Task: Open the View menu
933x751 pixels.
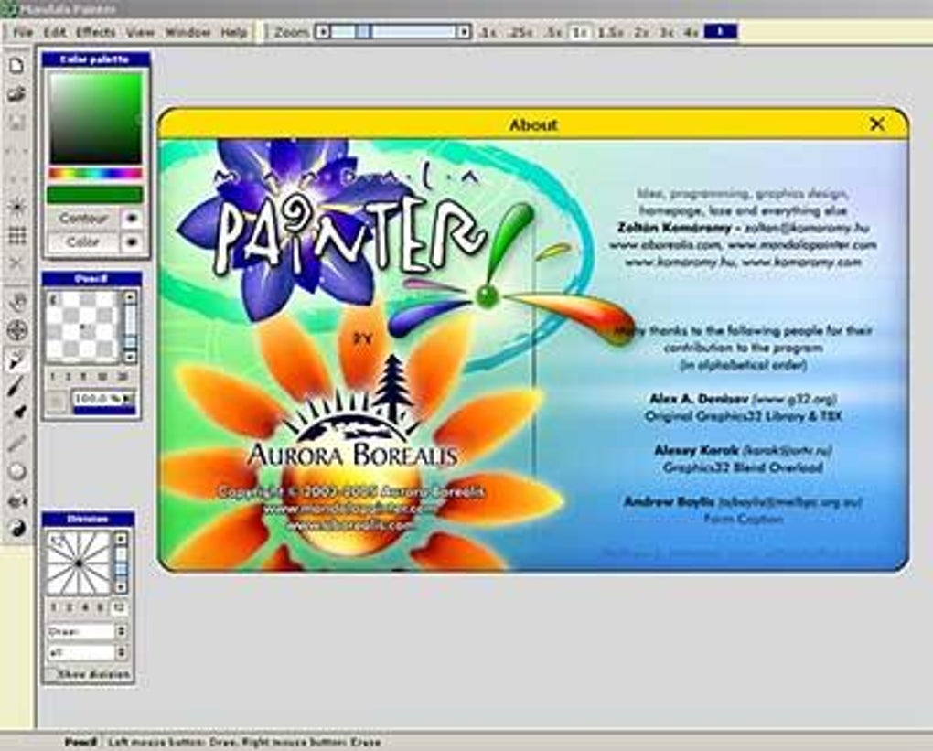Action: (x=141, y=32)
